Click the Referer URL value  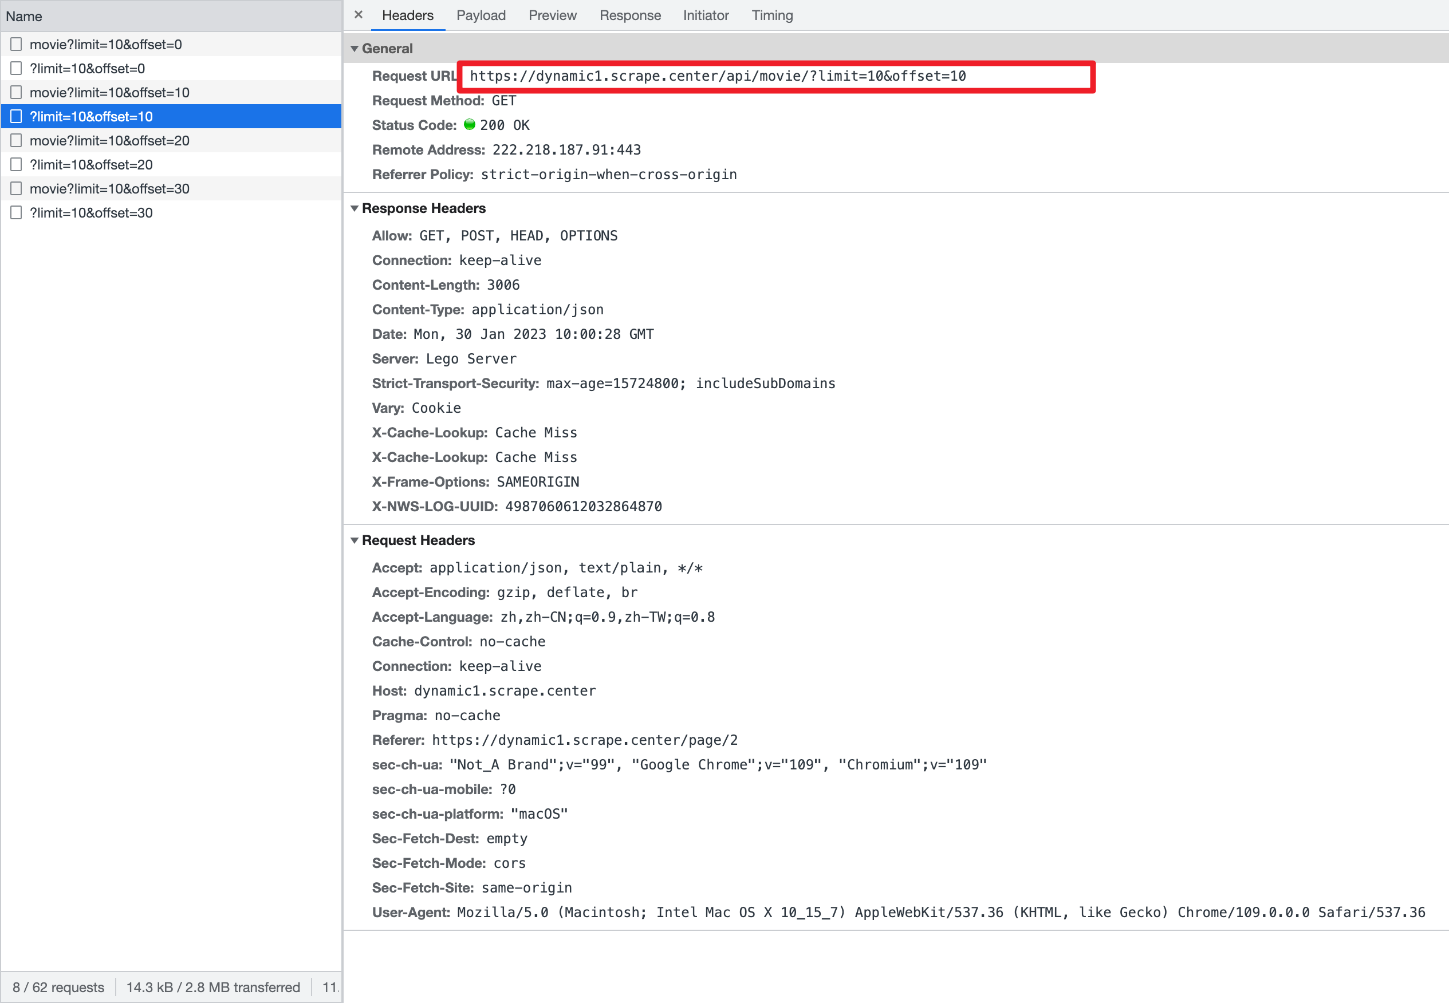585,740
